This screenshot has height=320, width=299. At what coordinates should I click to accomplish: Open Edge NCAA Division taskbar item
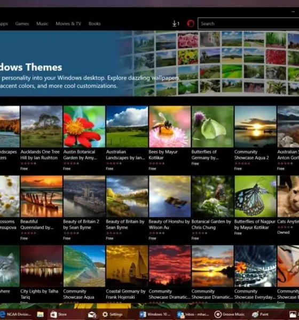click(15, 314)
